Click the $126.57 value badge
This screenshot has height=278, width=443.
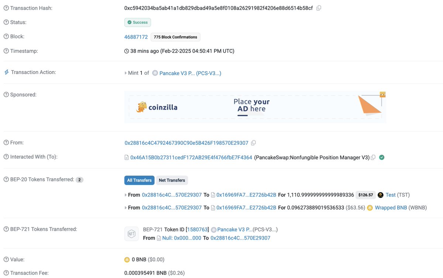[365, 195]
